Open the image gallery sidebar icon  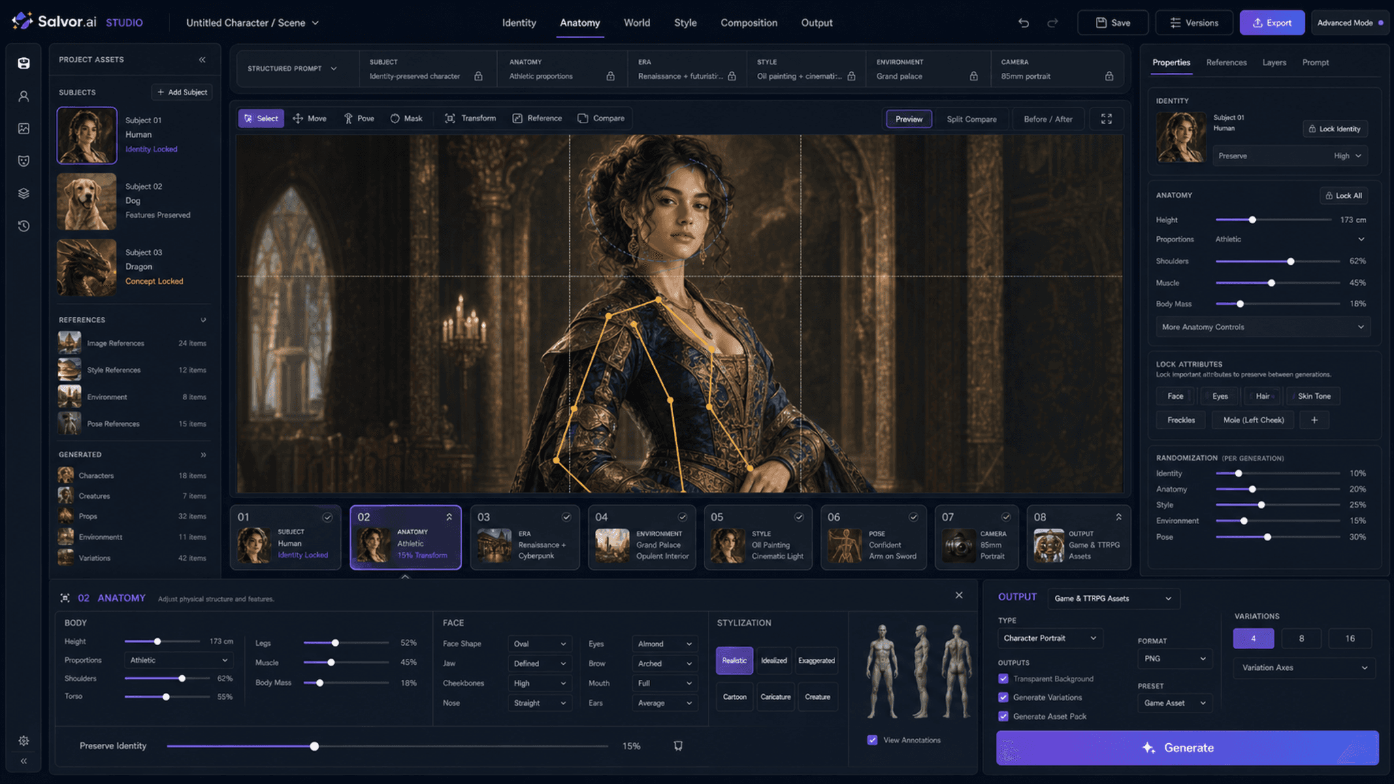pos(24,129)
